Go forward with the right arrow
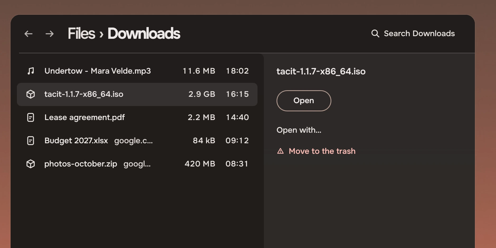 coord(50,34)
